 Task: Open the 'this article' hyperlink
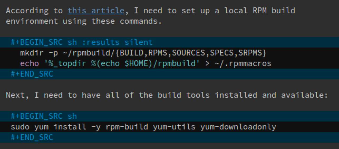click(x=96, y=11)
